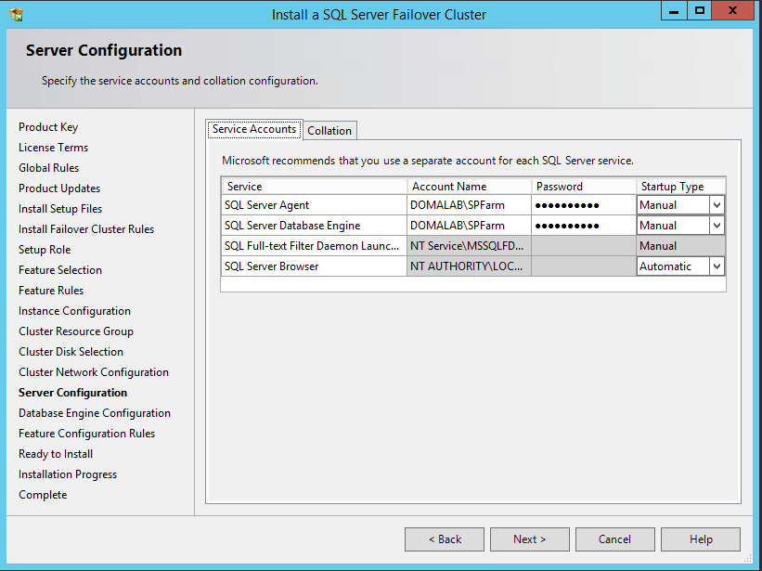The width and height of the screenshot is (762, 571).
Task: Go back with the < Back button
Action: pos(445,539)
